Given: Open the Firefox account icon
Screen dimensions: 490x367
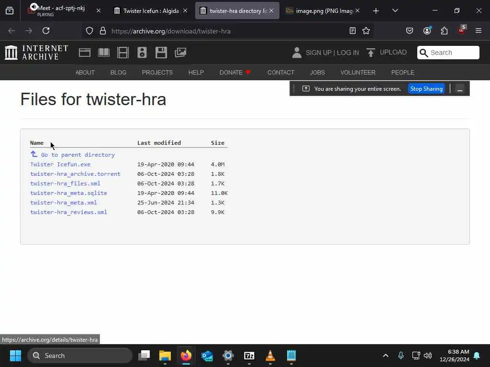Looking at the screenshot, I should (x=427, y=31).
